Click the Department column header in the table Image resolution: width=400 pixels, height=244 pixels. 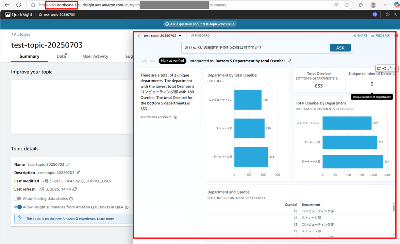[x=311, y=205]
